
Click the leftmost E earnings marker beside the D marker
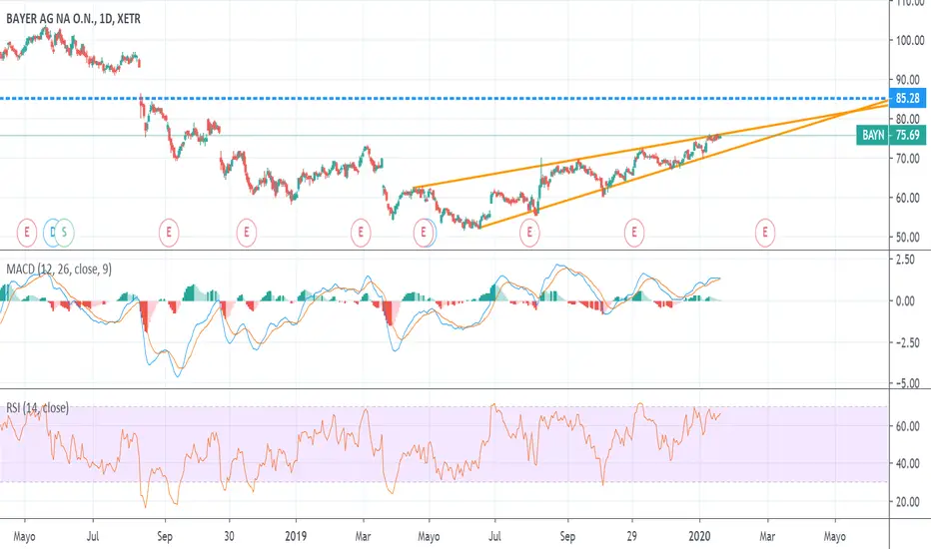(x=27, y=233)
